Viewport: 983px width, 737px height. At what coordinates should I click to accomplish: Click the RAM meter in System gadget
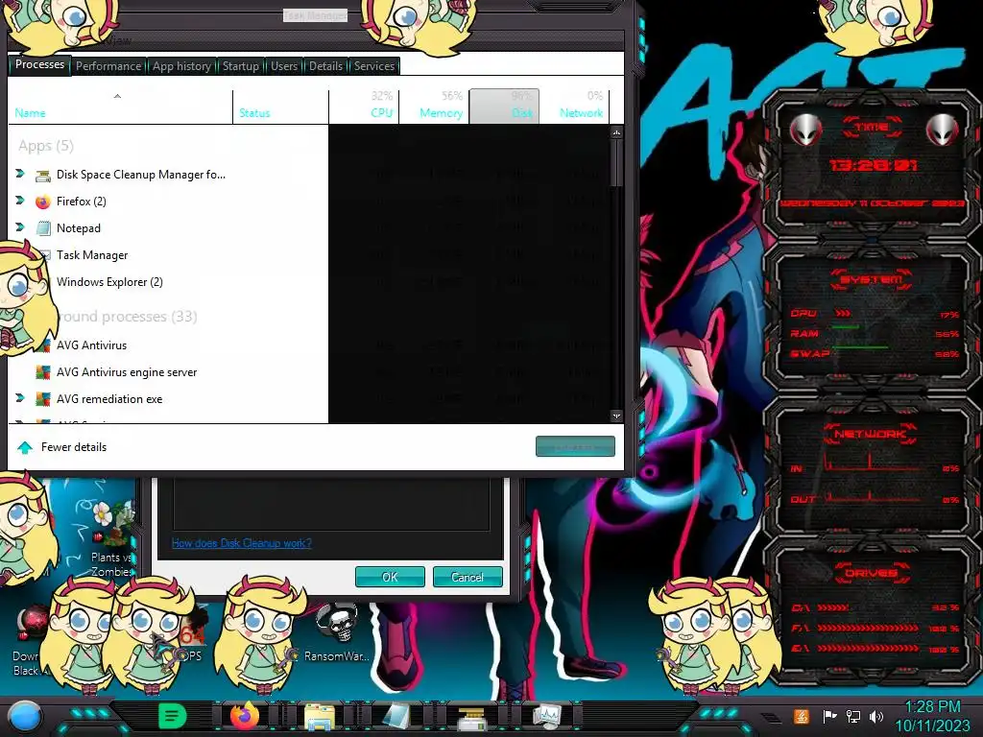(875, 333)
